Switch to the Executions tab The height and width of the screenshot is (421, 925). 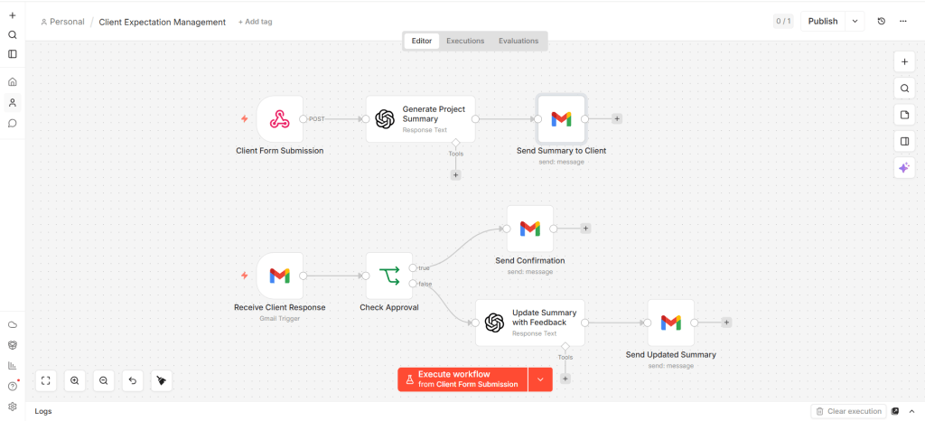[x=465, y=41]
